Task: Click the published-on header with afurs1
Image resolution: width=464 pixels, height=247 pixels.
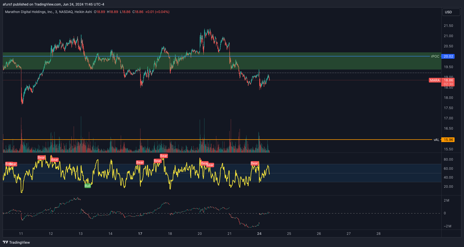Action: pos(53,4)
